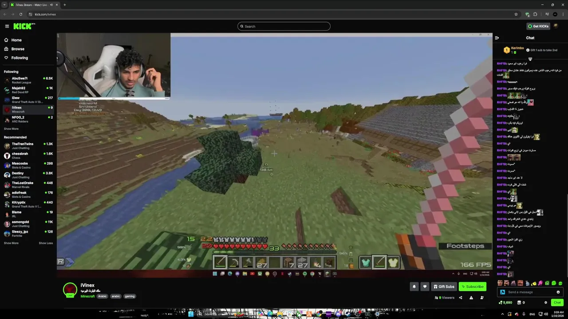Viewport: 568px width, 319px height.
Task: Open chat settings gear
Action: click(546, 303)
